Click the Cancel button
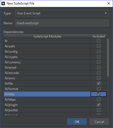Screen dimensions: 113x128 99,122
